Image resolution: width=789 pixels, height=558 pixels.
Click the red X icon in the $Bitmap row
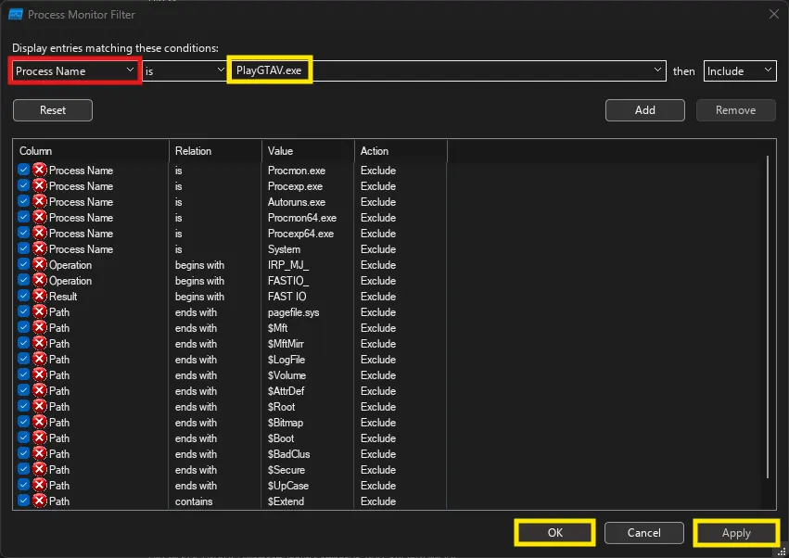pos(40,422)
